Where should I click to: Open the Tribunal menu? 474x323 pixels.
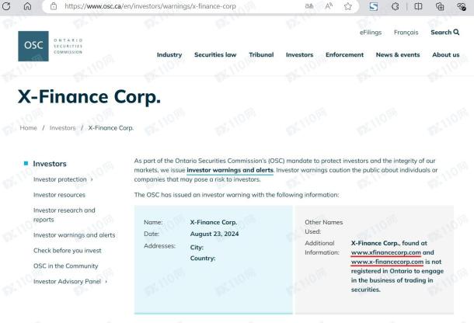coord(261,54)
